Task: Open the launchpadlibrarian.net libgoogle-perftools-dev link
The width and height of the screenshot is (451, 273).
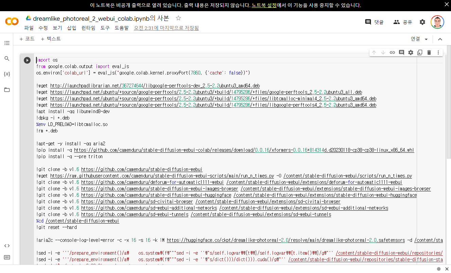Action: 155,86
